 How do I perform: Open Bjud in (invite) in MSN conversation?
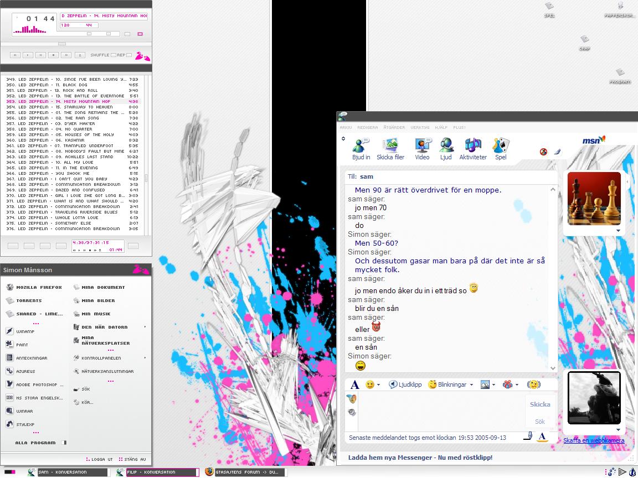pos(361,149)
